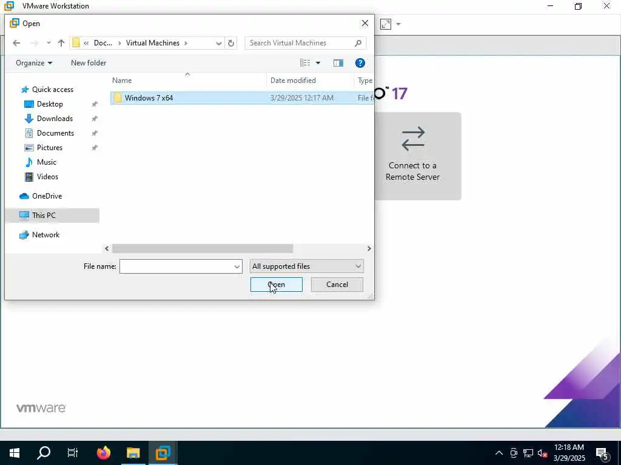Select OneDrive in navigation pane

46,196
